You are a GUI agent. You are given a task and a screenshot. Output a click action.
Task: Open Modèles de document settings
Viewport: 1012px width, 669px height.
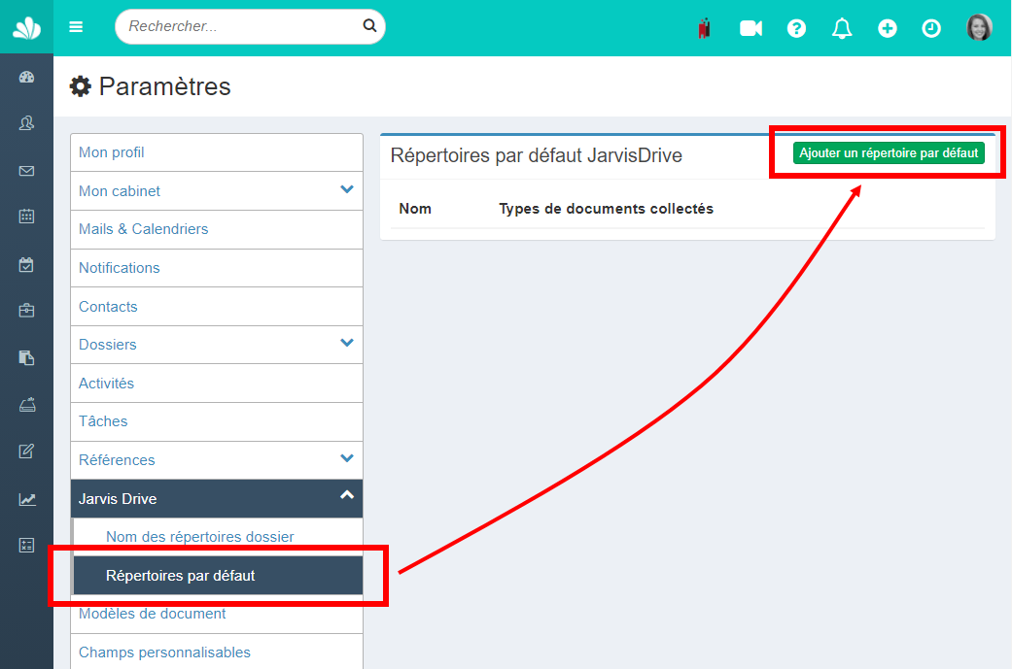[x=217, y=615]
